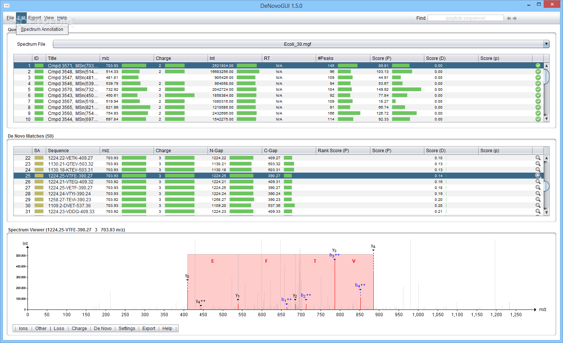
Task: Click the peptide sequence Find field
Action: [466, 18]
